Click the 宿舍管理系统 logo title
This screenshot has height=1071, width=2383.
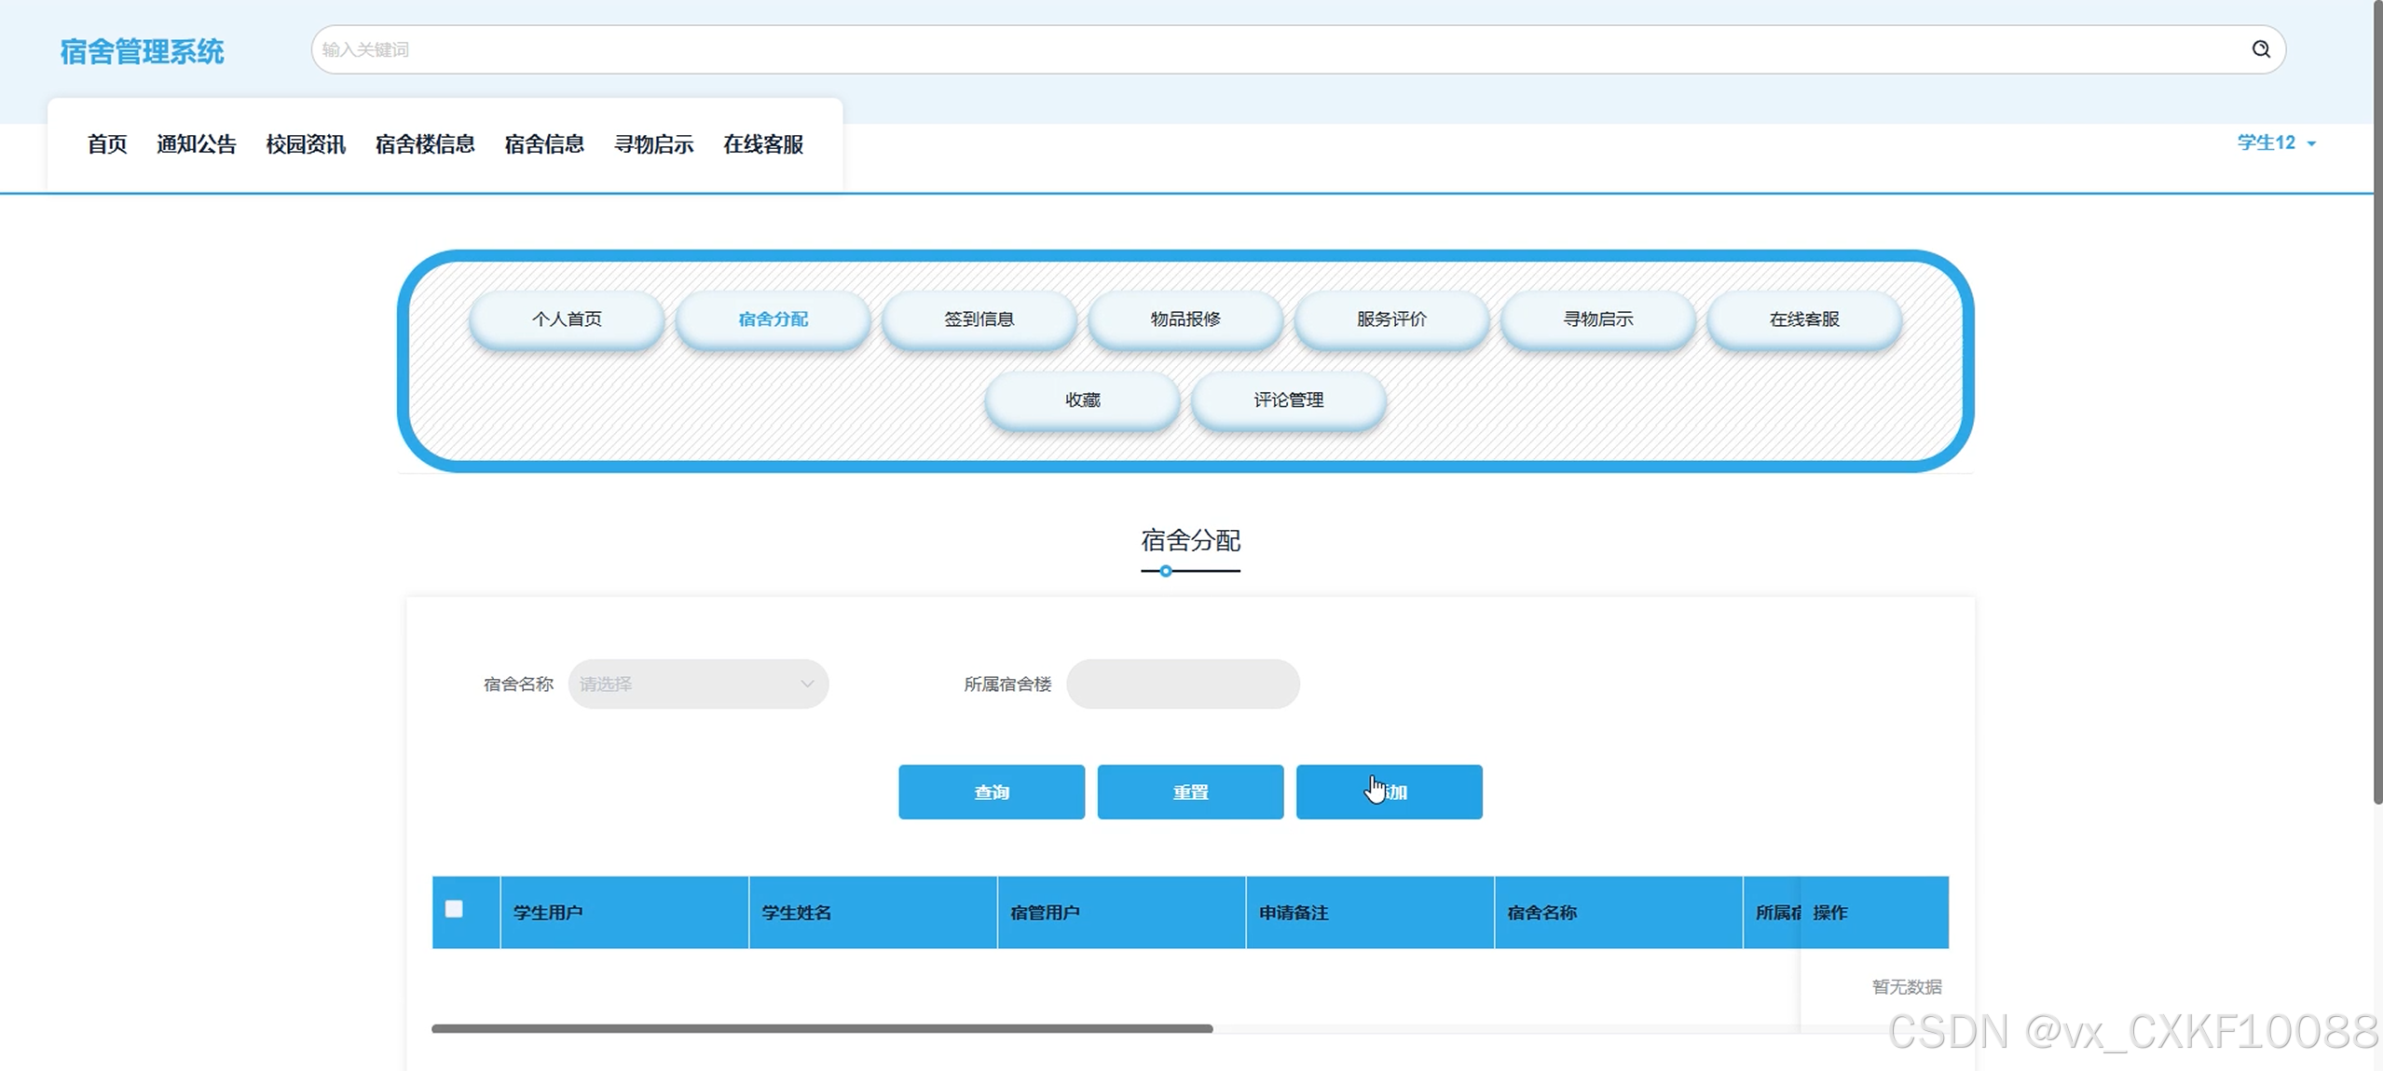pyautogui.click(x=142, y=52)
